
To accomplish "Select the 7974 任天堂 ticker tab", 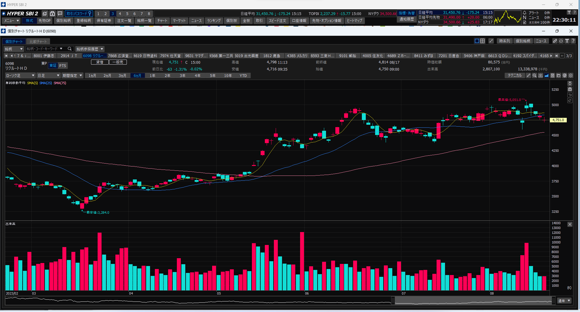I will (x=171, y=56).
